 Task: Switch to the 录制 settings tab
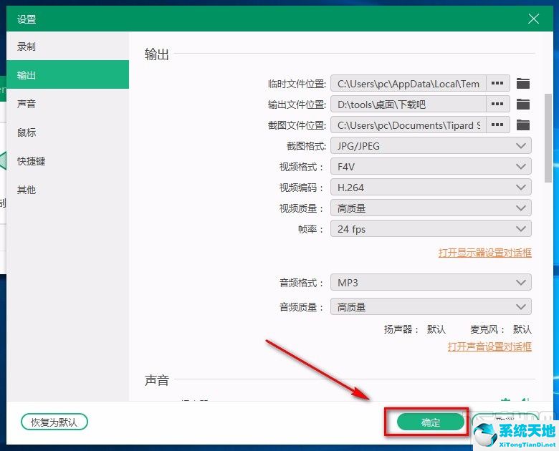pos(68,47)
